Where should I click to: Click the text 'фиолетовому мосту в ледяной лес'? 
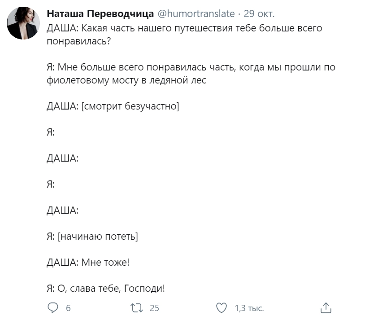point(126,81)
